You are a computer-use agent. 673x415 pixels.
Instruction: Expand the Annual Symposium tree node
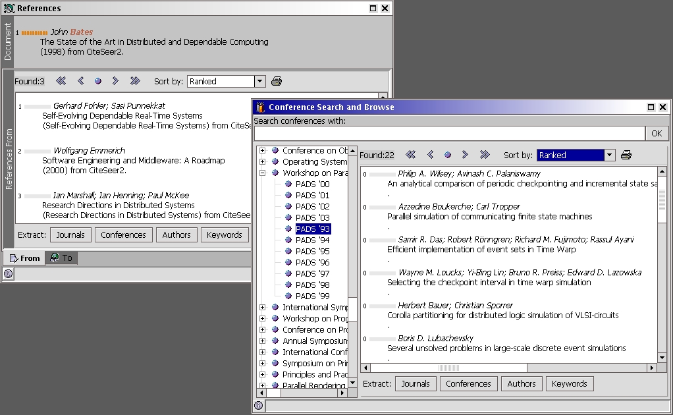click(262, 341)
